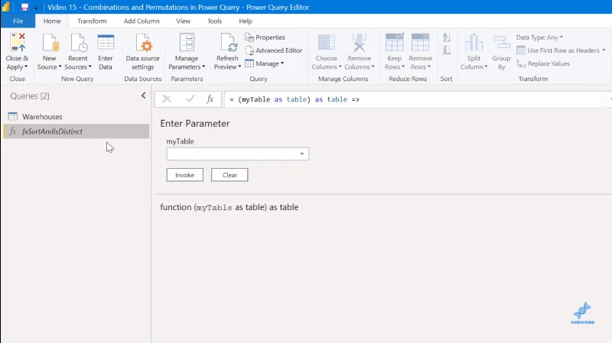Switch to the Transform tab

(x=92, y=21)
